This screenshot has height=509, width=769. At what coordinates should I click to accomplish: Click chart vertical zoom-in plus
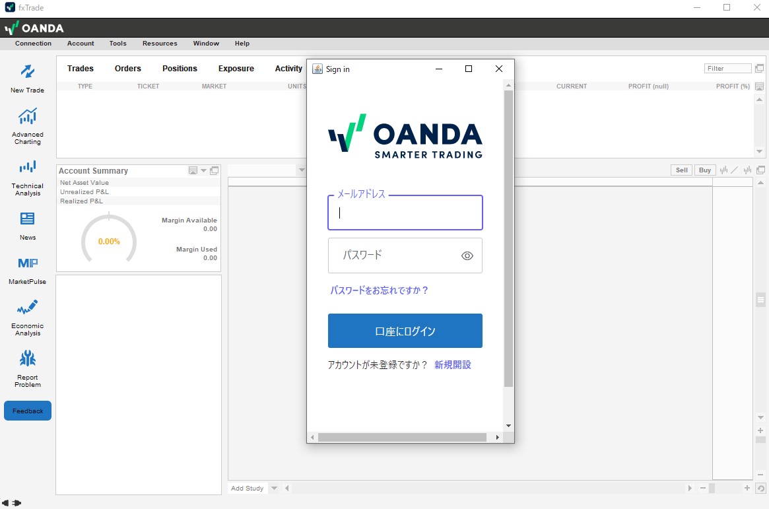[x=760, y=430]
